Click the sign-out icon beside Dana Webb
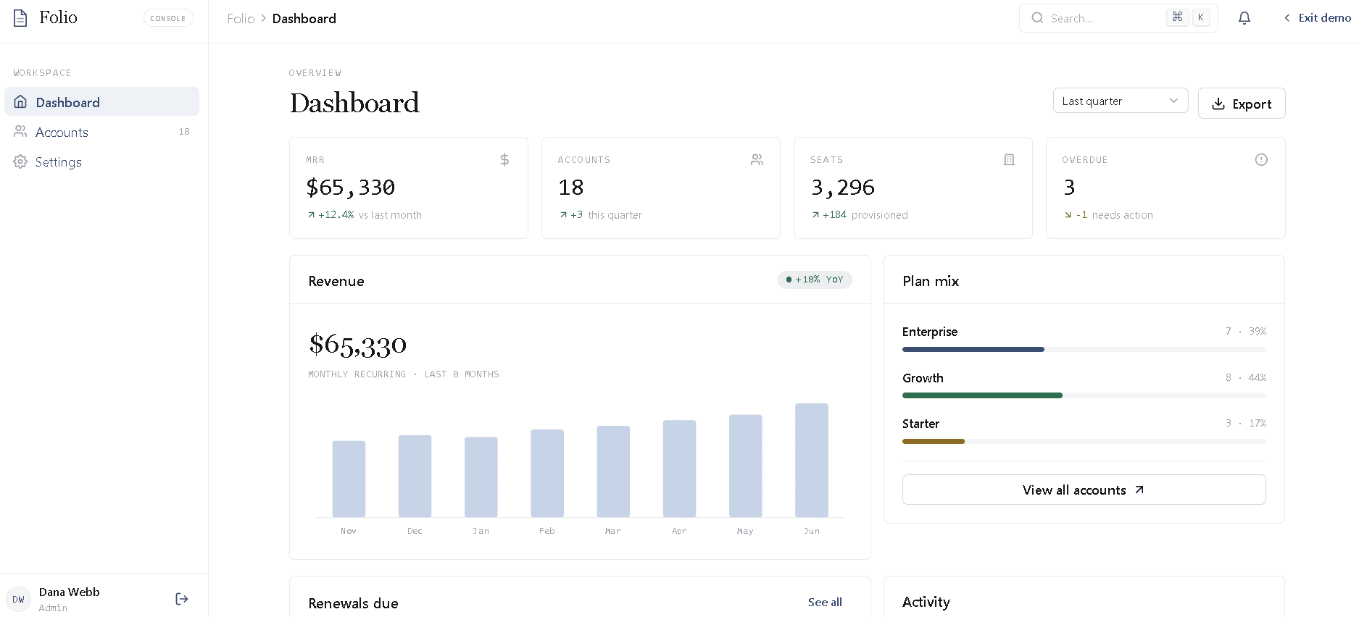 coord(182,599)
